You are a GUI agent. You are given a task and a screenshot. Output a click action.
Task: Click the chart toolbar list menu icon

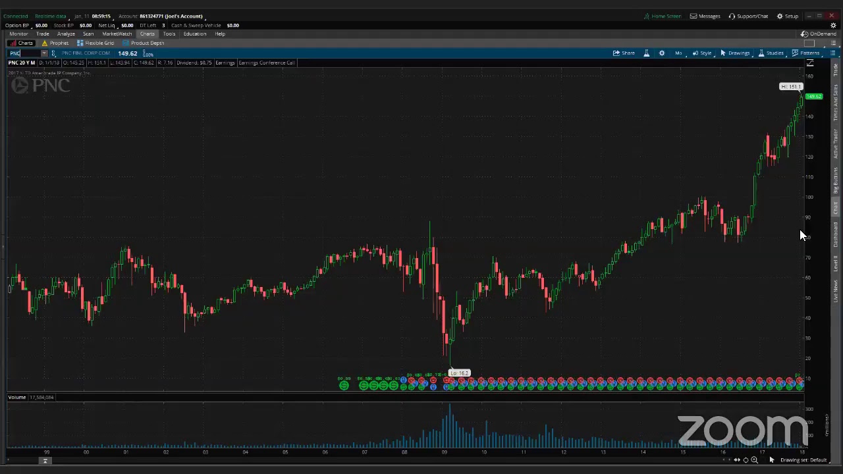833,53
